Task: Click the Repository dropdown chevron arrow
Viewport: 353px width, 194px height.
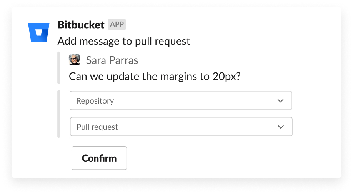Action: coord(281,101)
